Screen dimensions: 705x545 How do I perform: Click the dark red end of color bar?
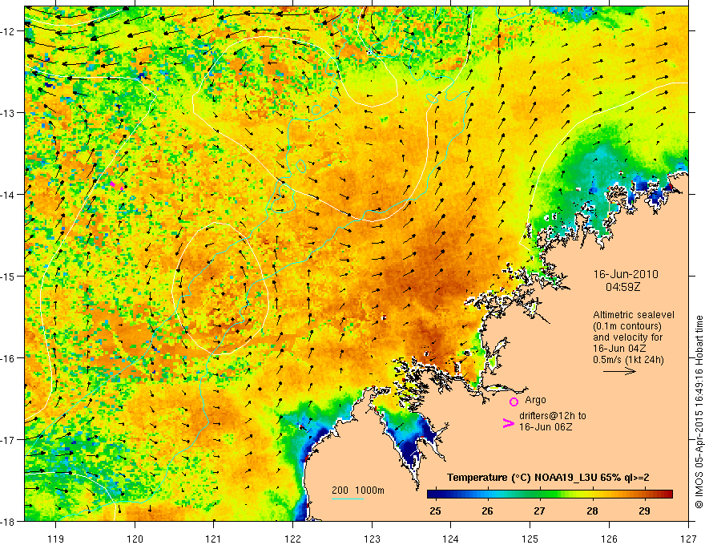tap(667, 495)
